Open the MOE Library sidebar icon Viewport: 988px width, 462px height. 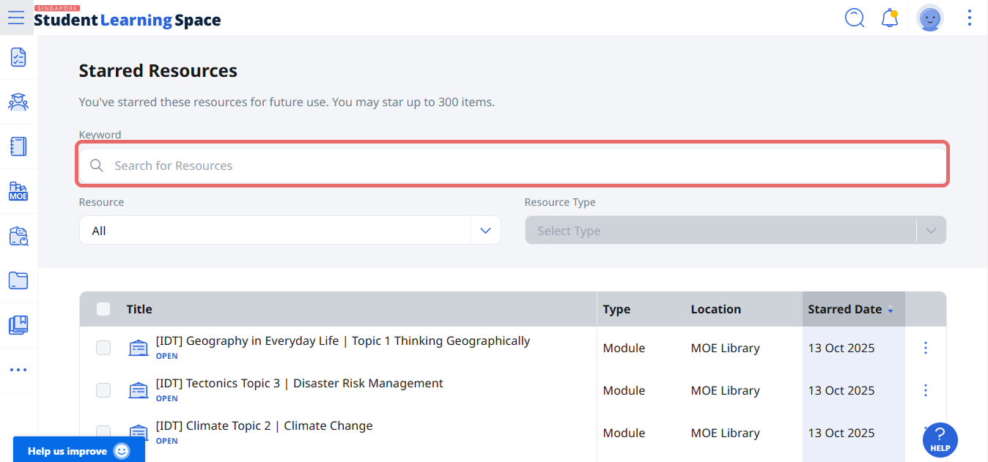(x=18, y=191)
